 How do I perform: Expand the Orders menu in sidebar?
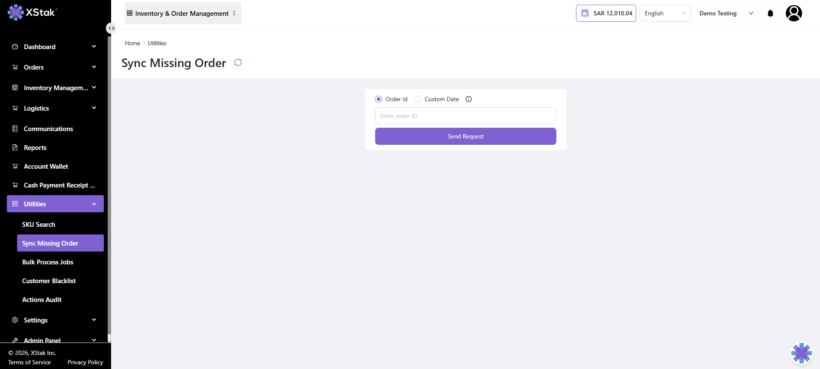(55, 67)
